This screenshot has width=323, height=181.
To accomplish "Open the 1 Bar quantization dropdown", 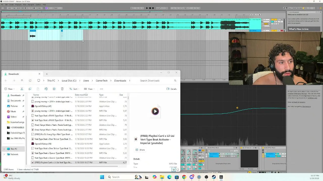I will click(40, 8).
